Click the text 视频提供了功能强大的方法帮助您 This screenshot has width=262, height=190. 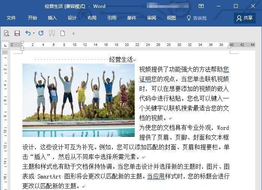(184, 69)
